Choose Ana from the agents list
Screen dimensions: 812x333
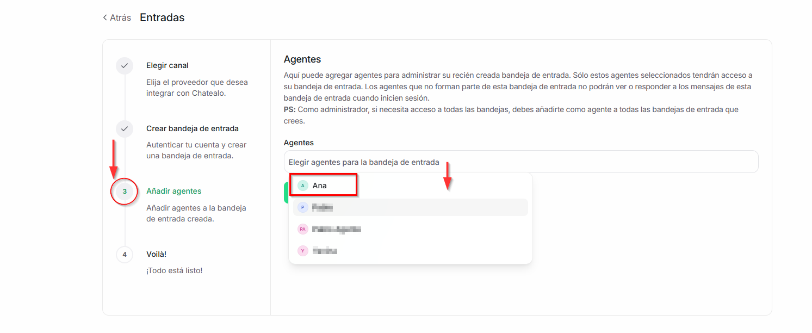point(320,186)
